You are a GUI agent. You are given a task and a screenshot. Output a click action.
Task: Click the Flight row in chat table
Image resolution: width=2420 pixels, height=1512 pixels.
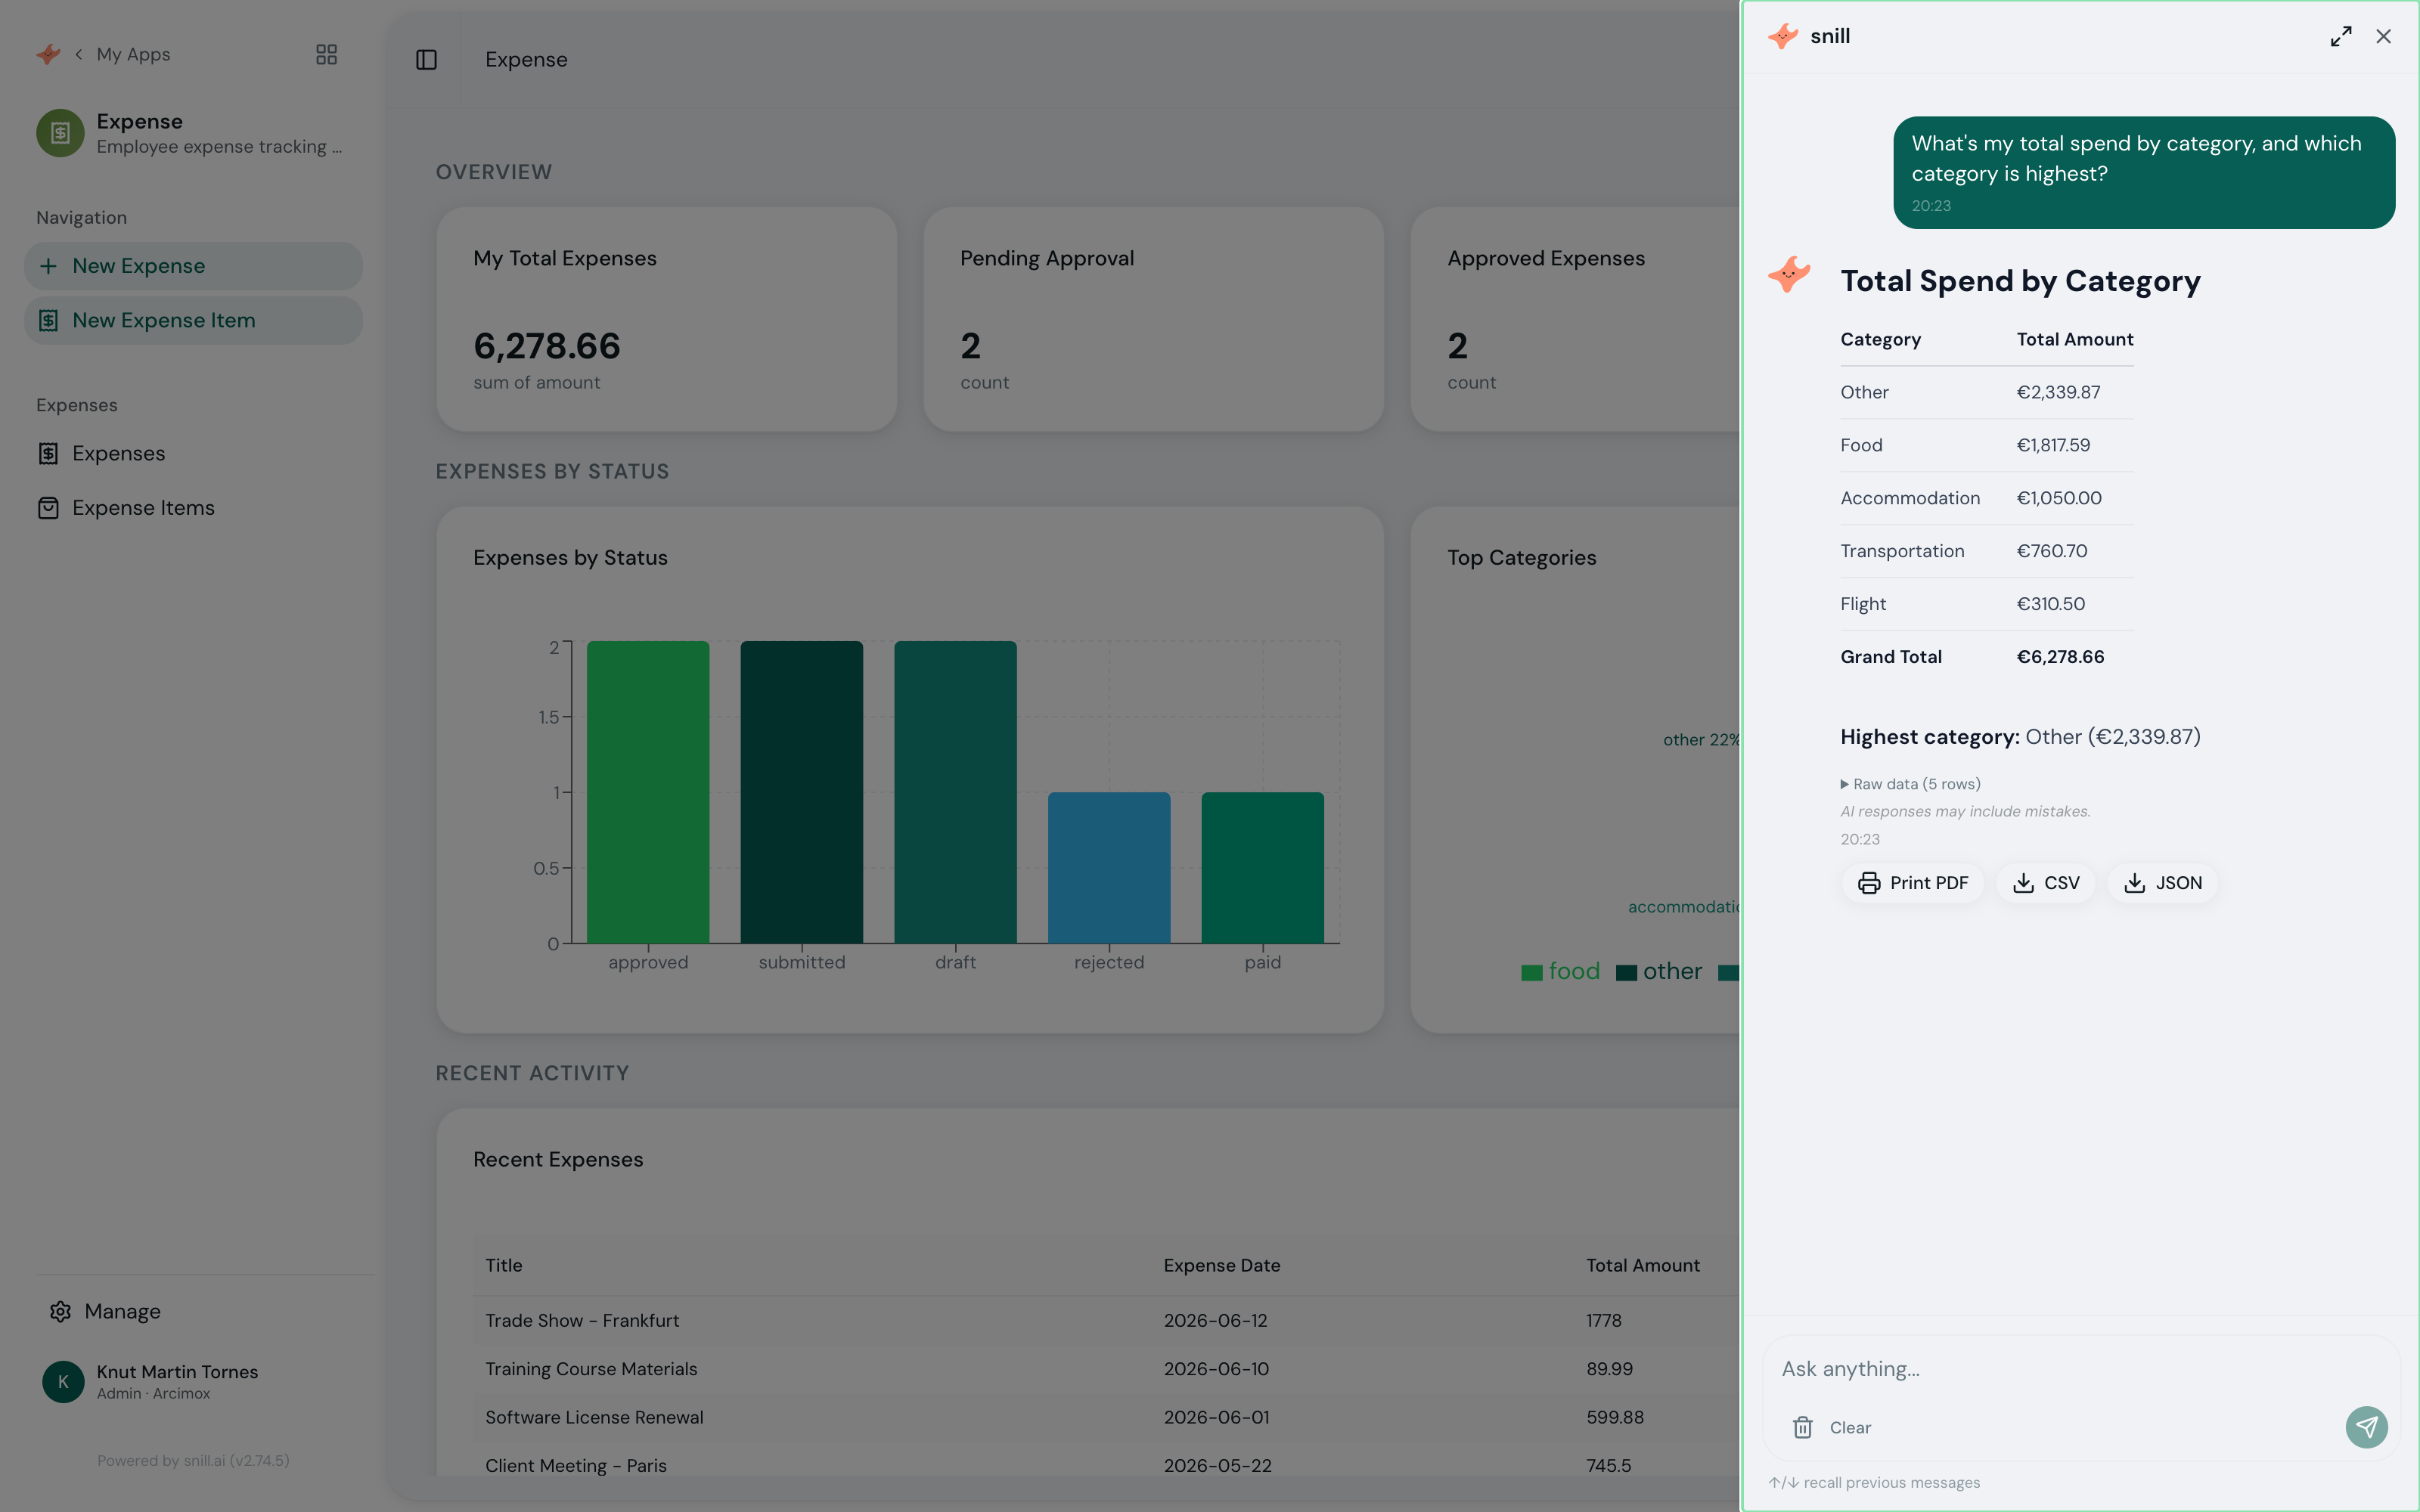[x=1986, y=604]
